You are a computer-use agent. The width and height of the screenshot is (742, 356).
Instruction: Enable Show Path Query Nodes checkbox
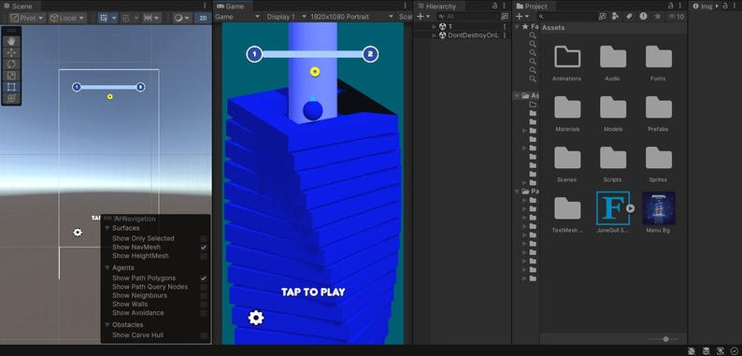[x=204, y=287]
